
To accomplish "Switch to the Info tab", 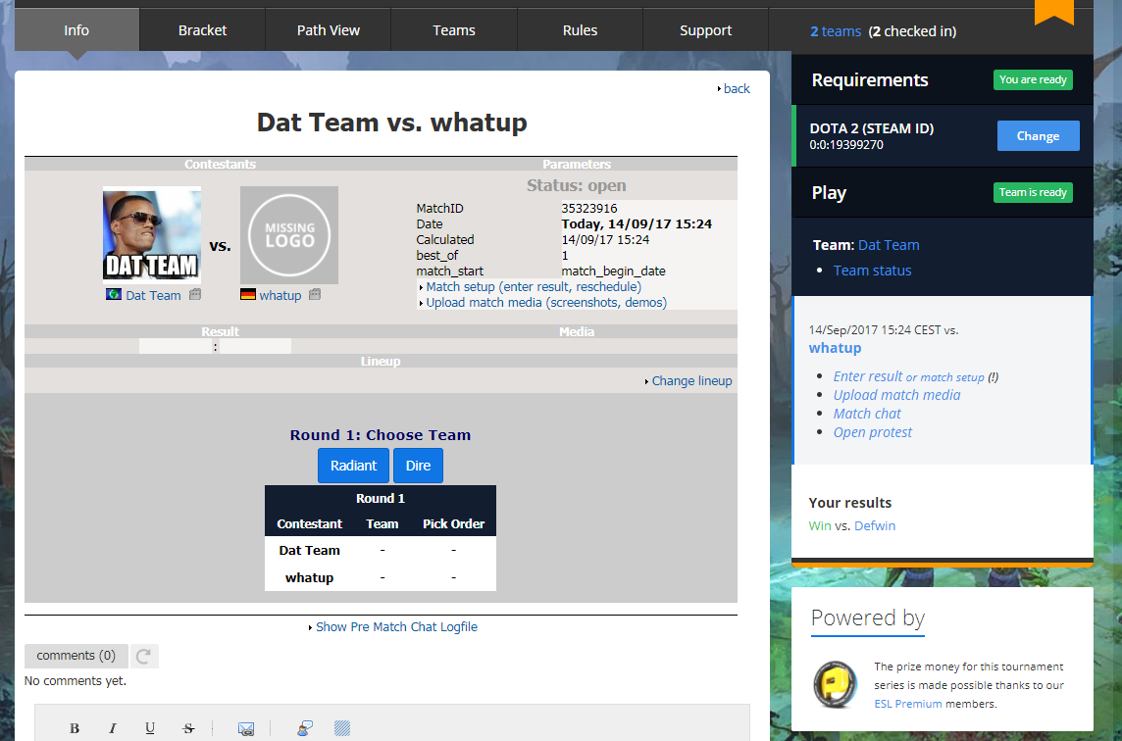I will coord(76,30).
